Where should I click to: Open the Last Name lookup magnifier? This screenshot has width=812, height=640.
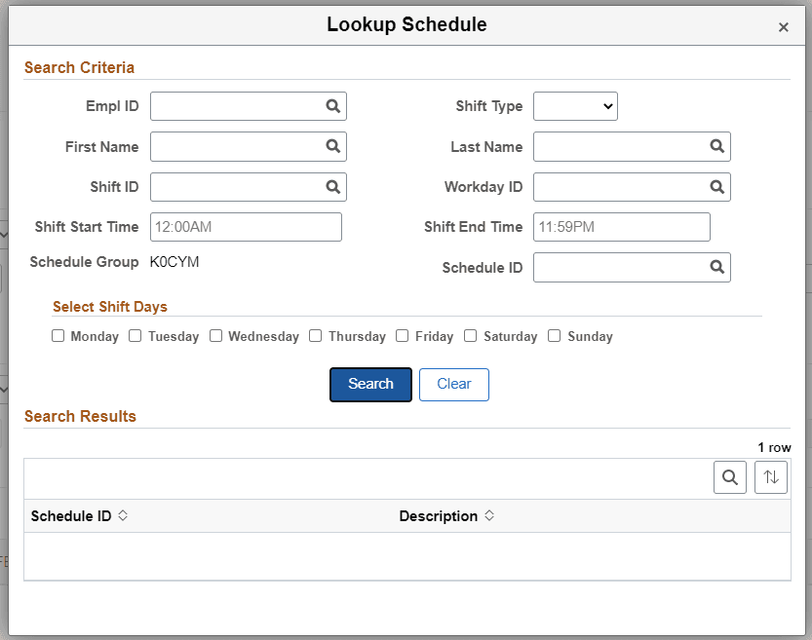pyautogui.click(x=716, y=146)
